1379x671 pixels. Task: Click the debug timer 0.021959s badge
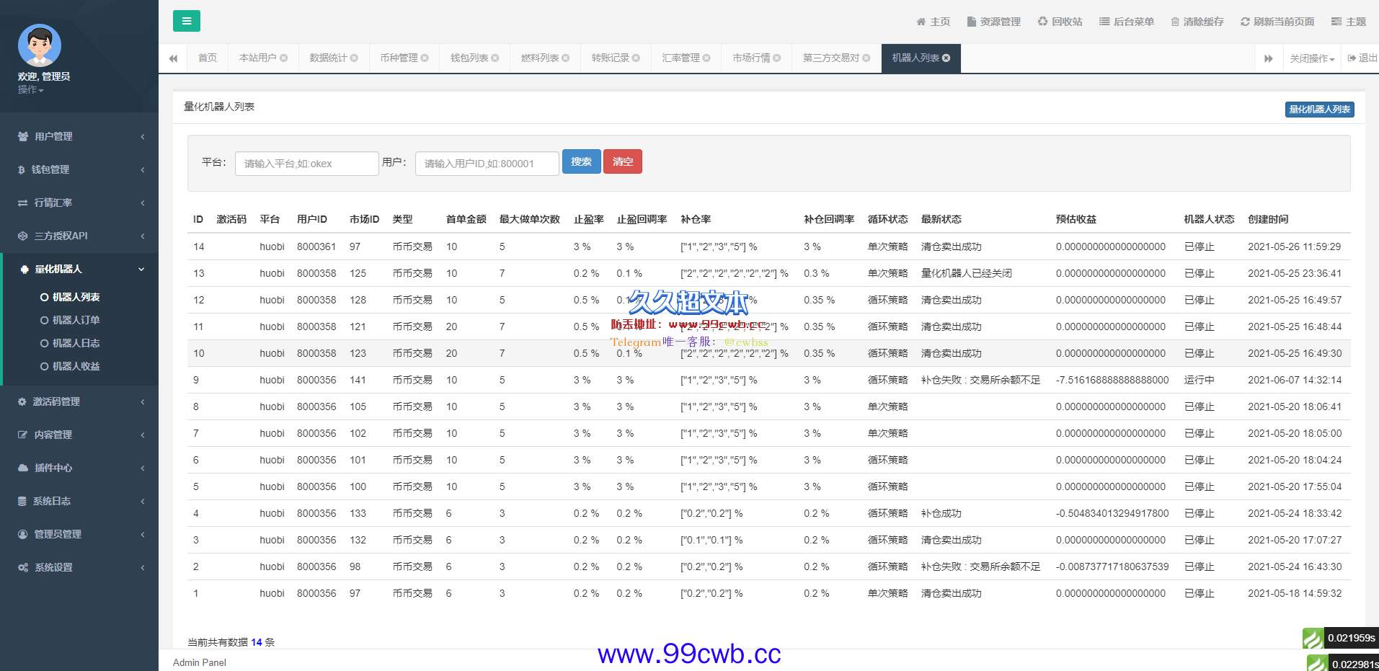tap(1340, 638)
